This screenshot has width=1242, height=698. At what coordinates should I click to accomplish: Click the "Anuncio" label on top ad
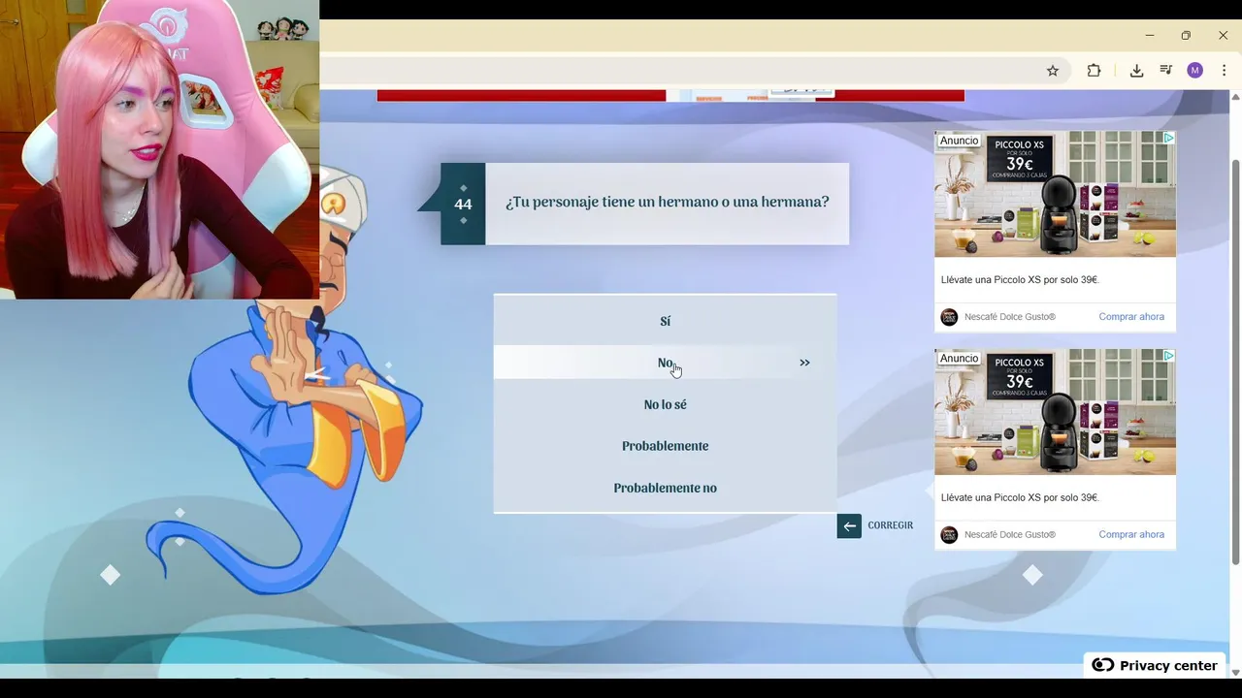(x=959, y=141)
